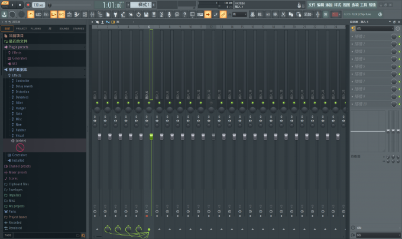
Task: Click the question mark help icon
Action: (184, 15)
